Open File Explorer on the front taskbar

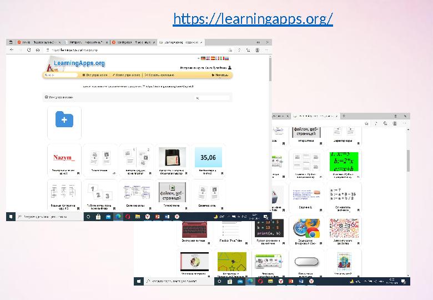(138, 217)
